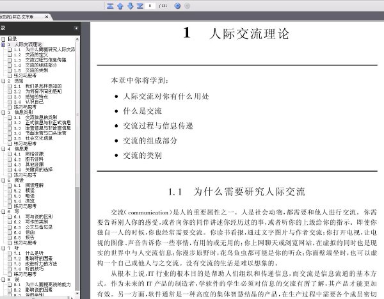Open bookmark 4.3 其他资源
Screen dimensions: 384x299
[29, 165]
